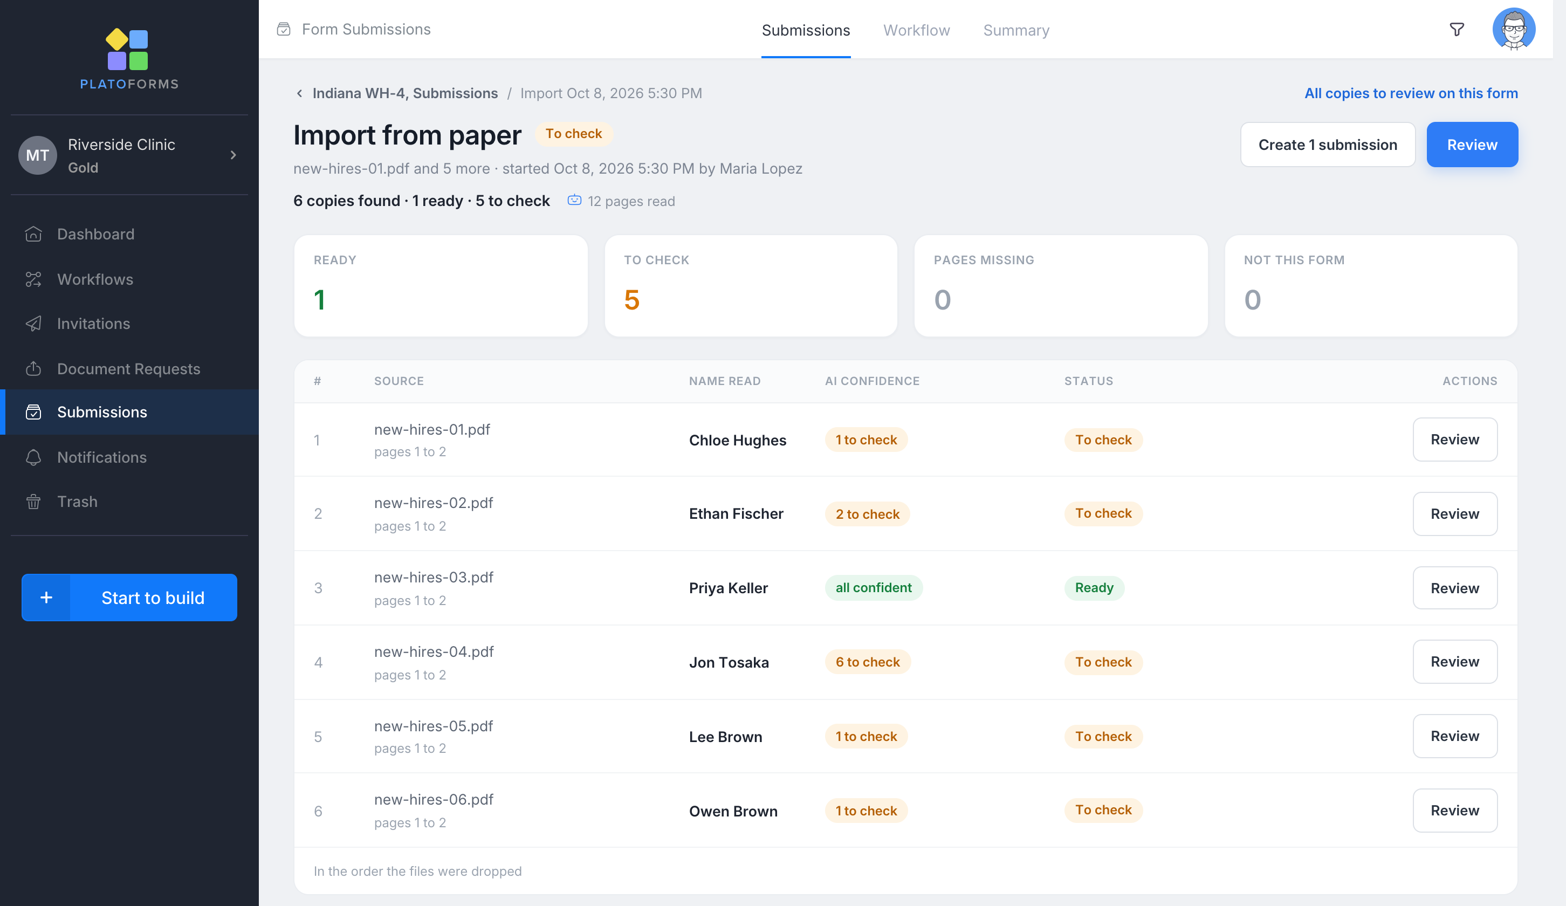Click the Ready count card
1566x906 pixels.
[x=441, y=286]
